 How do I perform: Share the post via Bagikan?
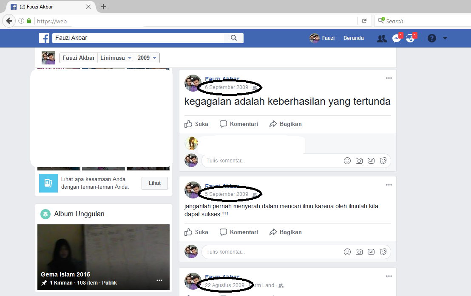[x=285, y=124]
